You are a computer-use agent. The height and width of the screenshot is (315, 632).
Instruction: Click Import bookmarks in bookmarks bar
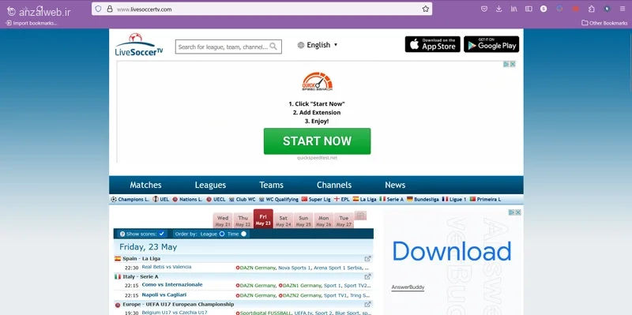pyautogui.click(x=32, y=23)
